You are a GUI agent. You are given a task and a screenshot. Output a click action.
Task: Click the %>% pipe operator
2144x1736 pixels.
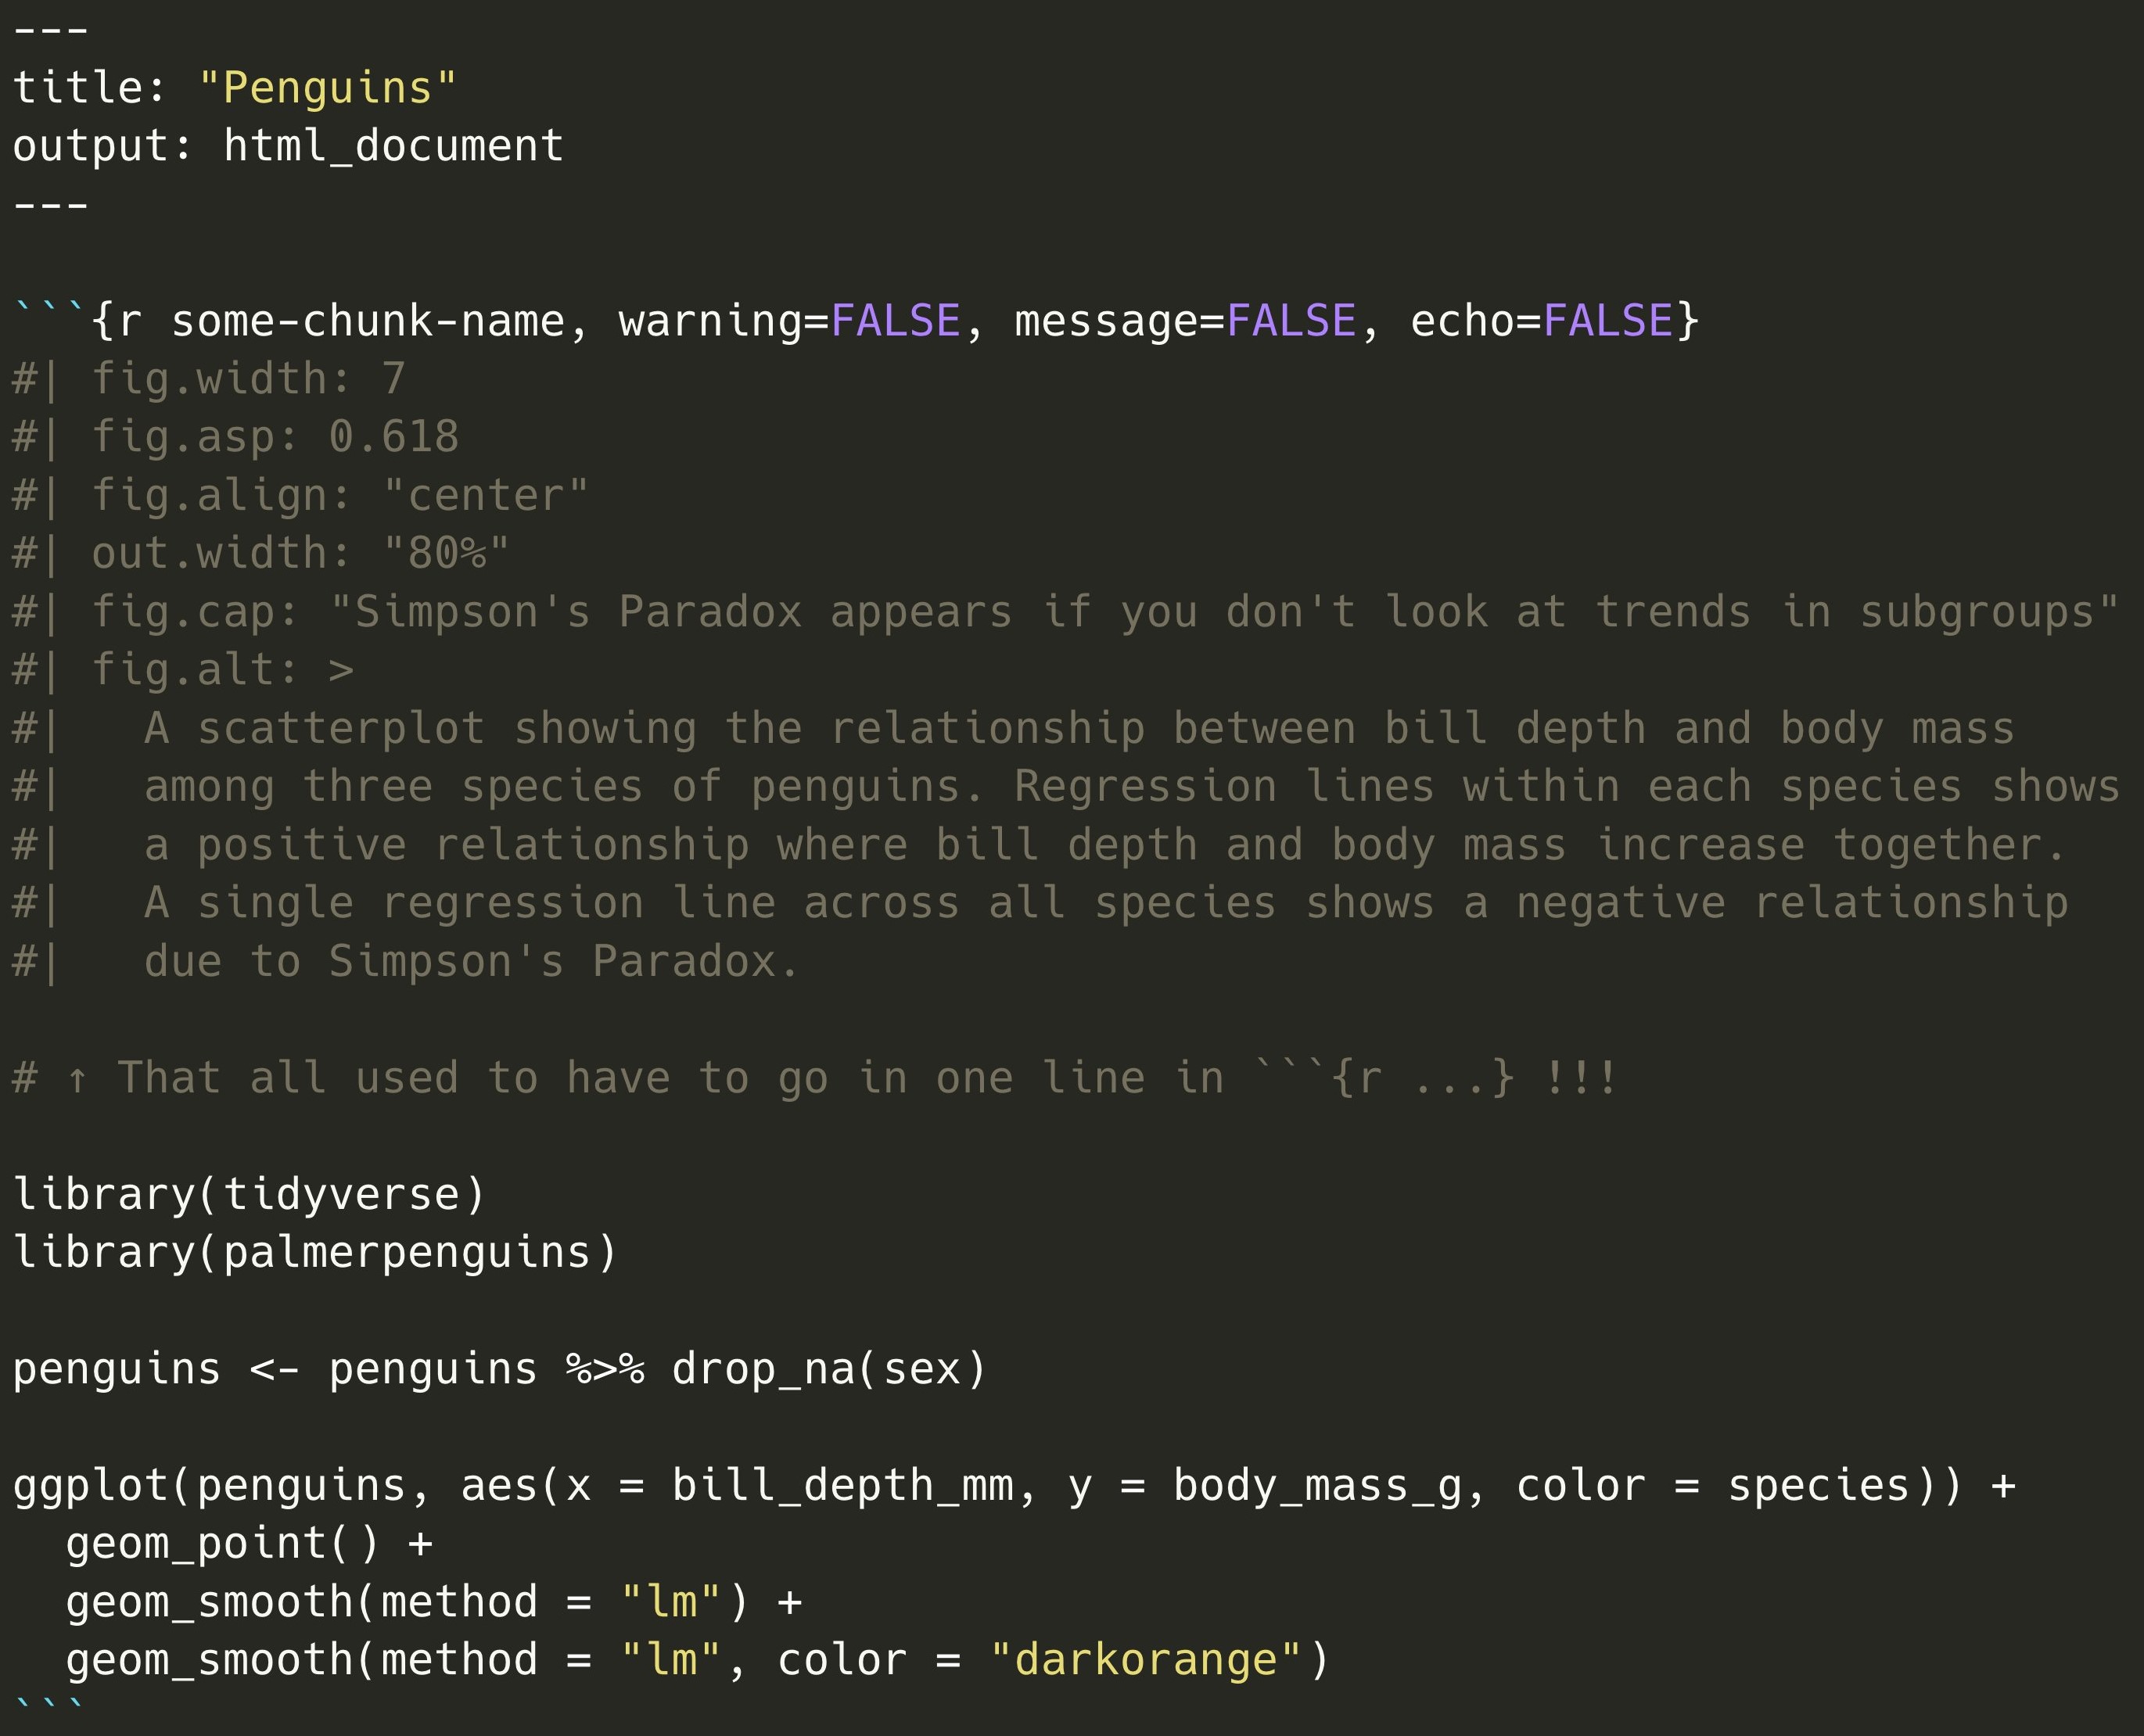point(605,1370)
